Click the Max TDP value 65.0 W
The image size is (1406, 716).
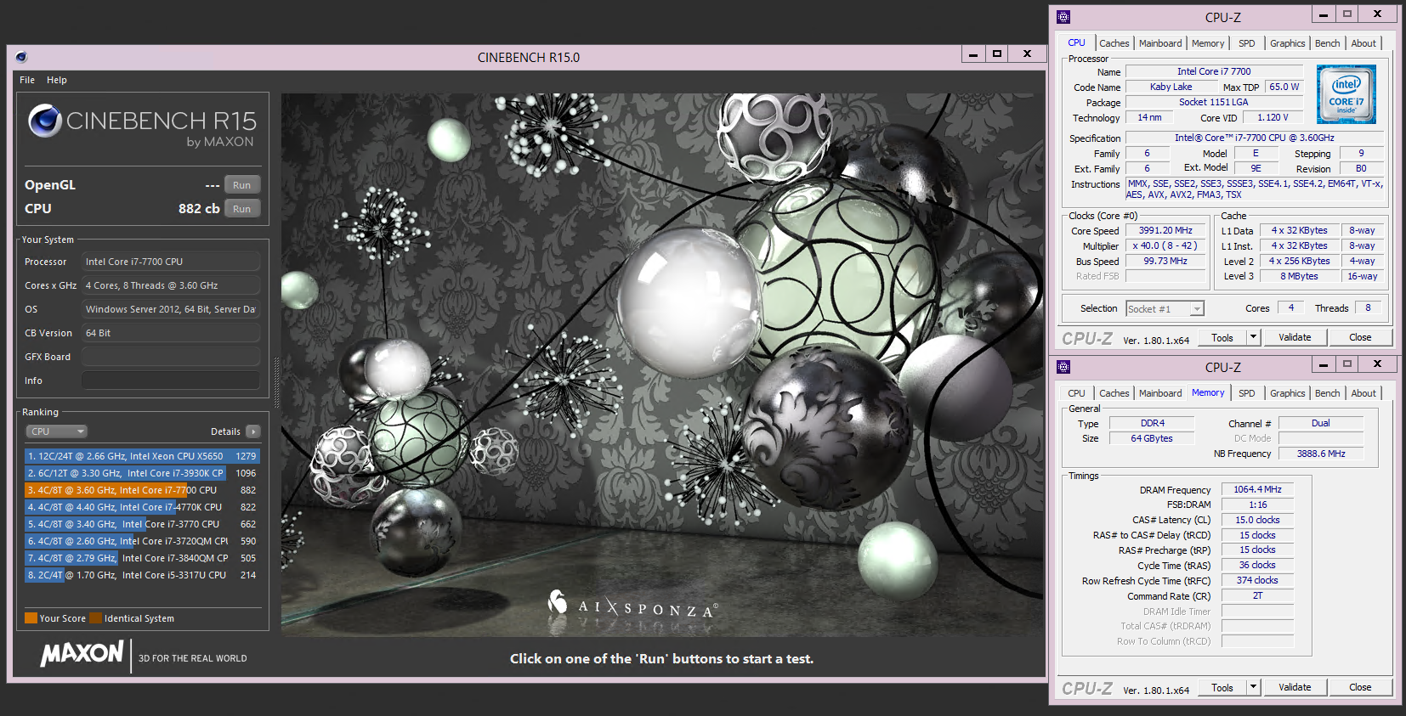[1284, 87]
